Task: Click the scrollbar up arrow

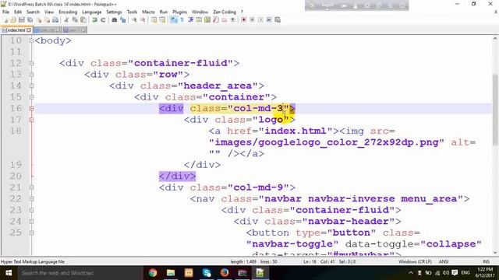Action: (495, 39)
